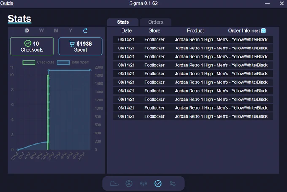
Task: Open the profiles person icon
Action: (x=129, y=184)
